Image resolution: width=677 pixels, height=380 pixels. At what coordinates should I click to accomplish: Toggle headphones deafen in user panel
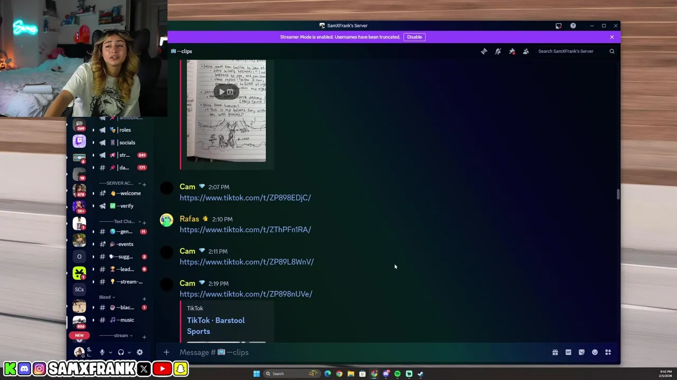[x=121, y=352]
